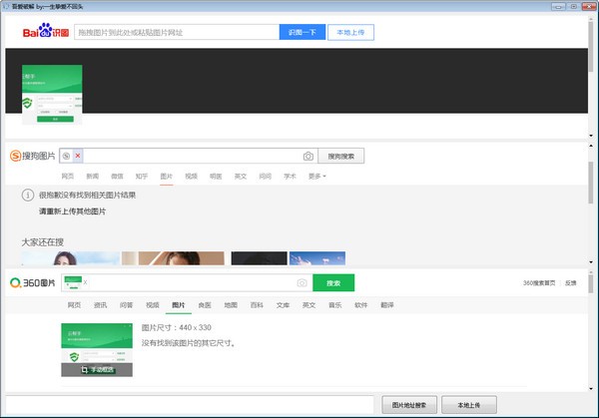Select the Sogou 视频 tab
This screenshot has width=599, height=418.
coord(191,176)
